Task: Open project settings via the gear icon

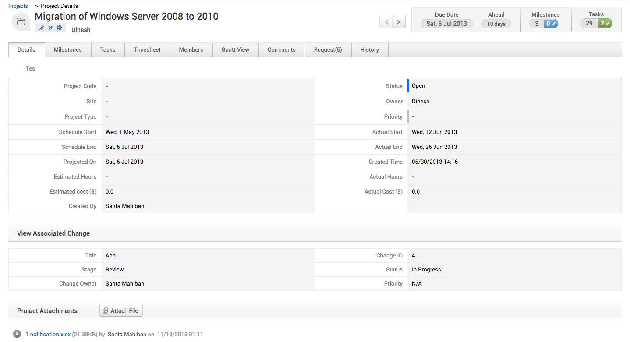Action: coord(58,27)
